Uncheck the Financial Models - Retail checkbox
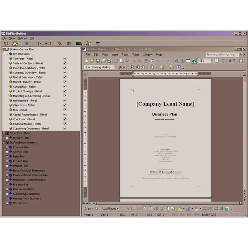 [x=65, y=124]
